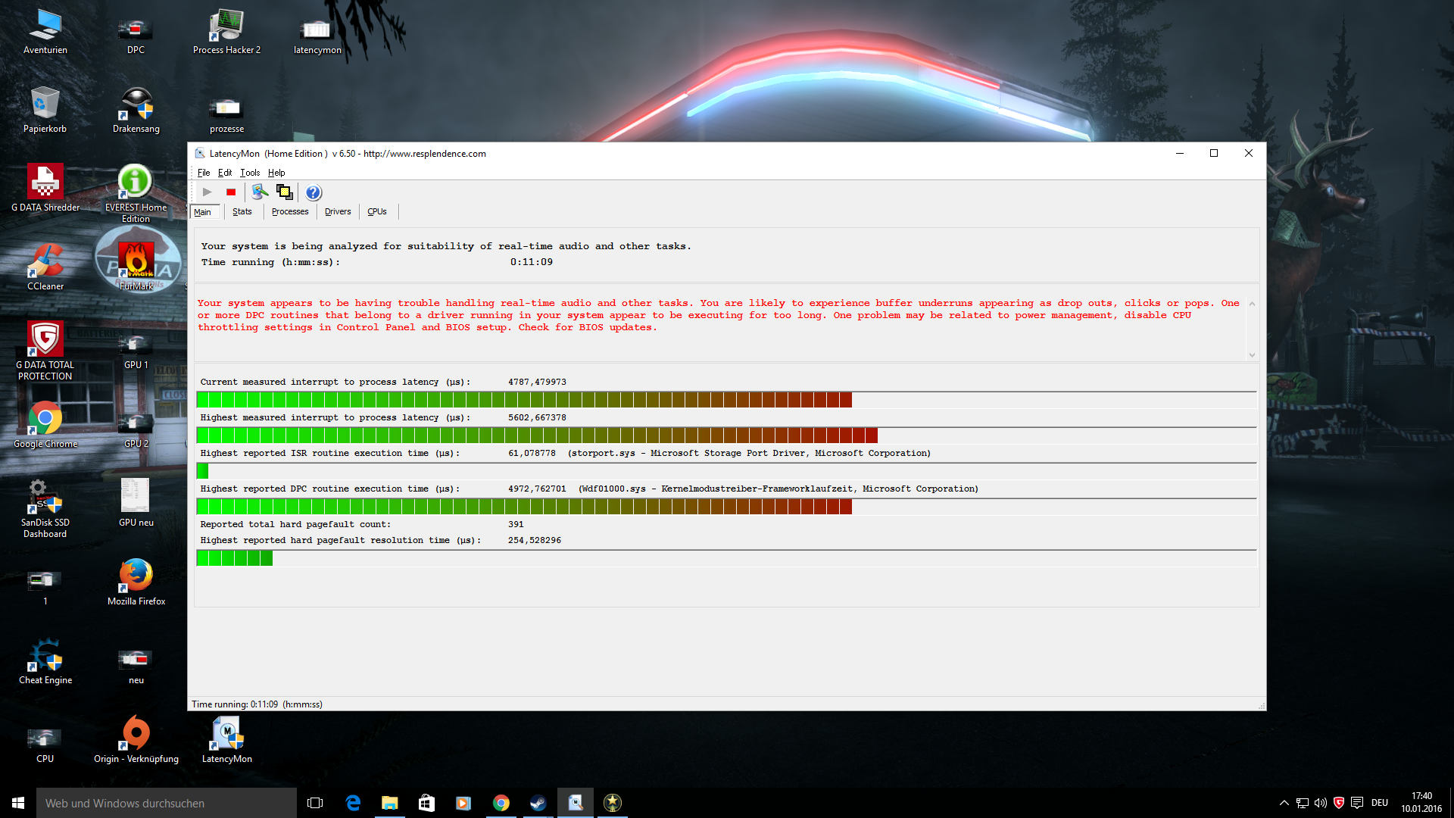
Task: Click the blue question mark help icon
Action: click(314, 192)
